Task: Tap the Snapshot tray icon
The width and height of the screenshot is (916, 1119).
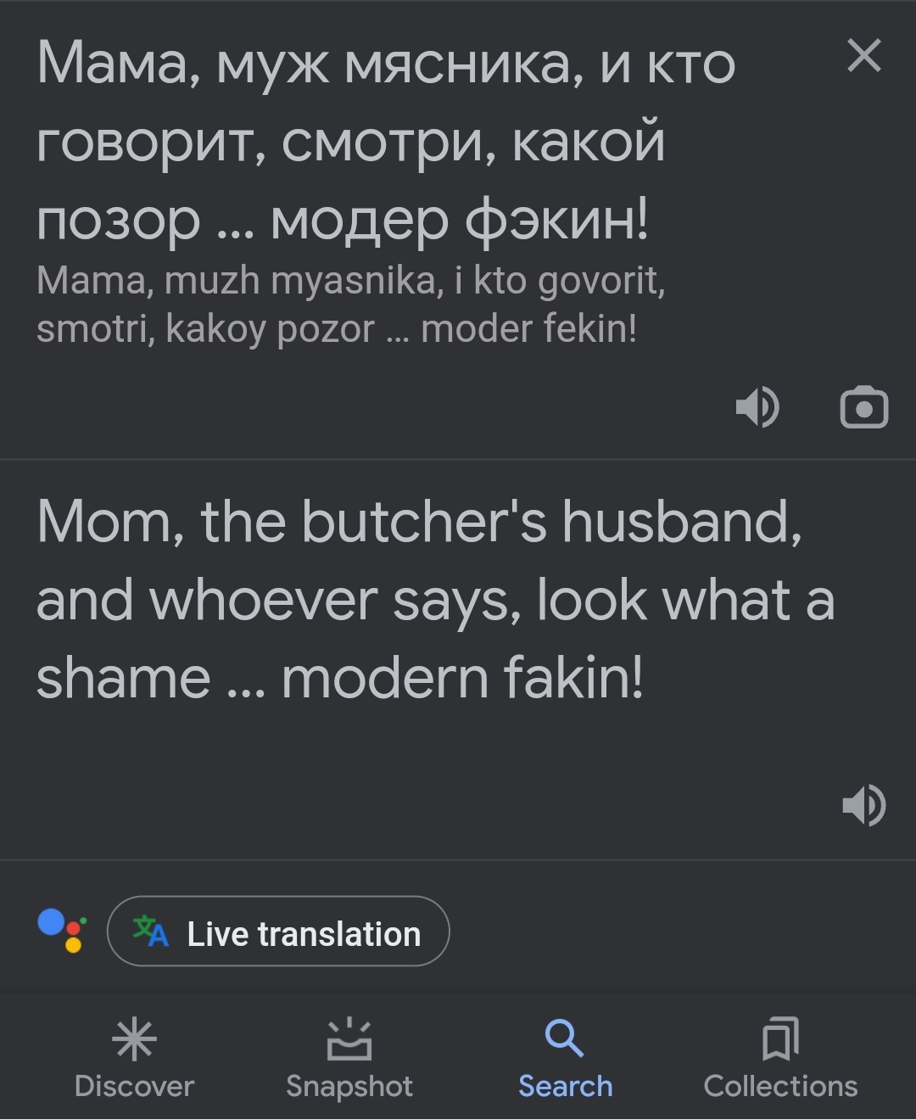Action: (349, 1040)
